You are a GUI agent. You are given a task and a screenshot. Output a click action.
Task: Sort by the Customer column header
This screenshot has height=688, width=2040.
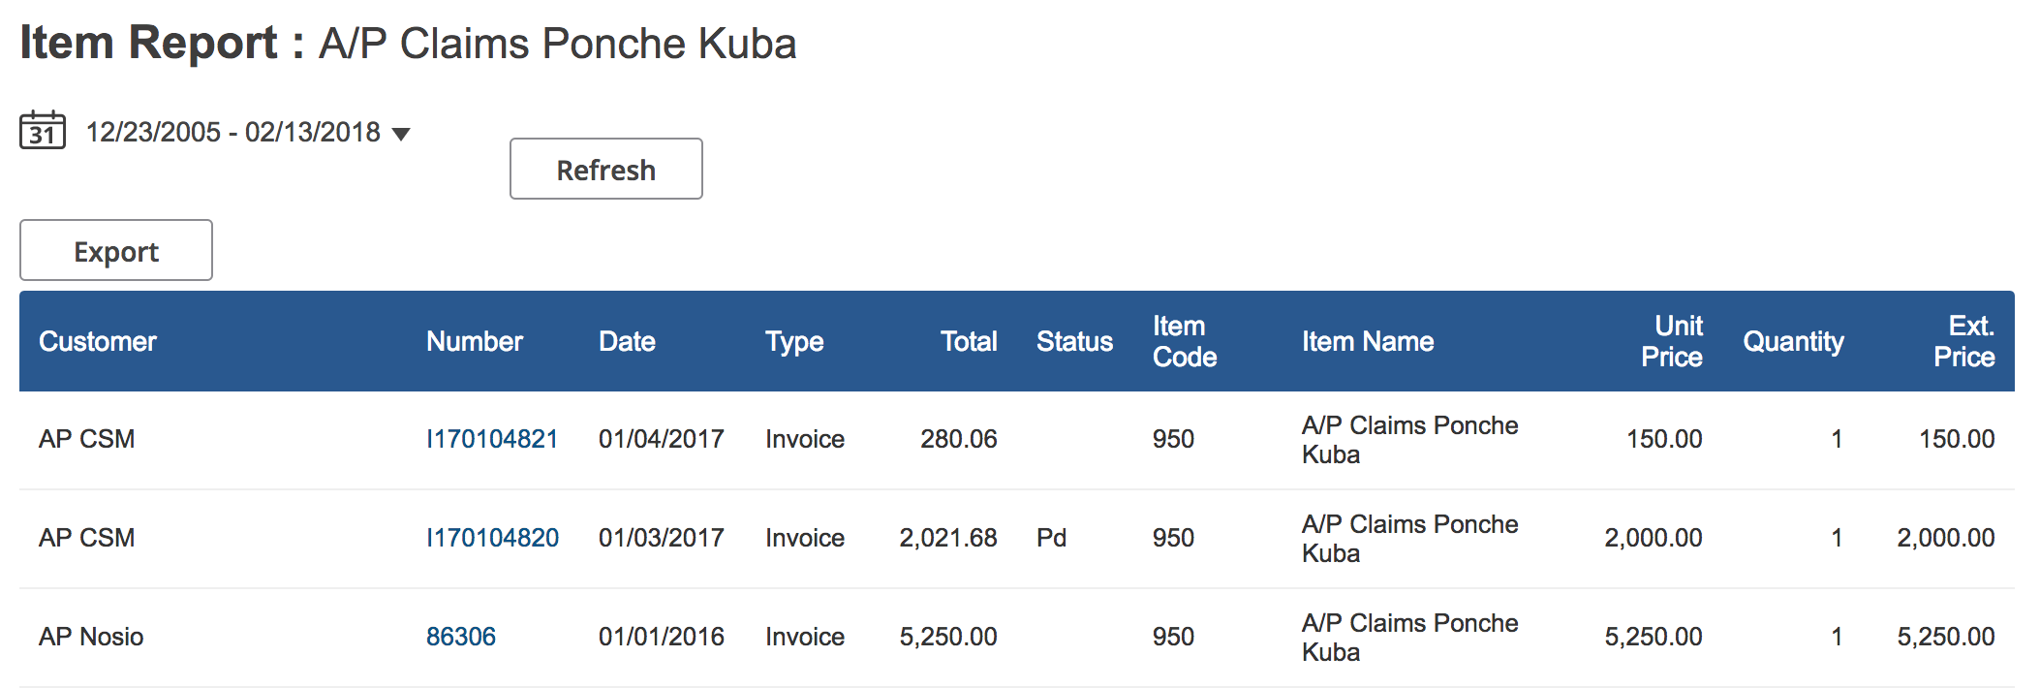click(98, 341)
